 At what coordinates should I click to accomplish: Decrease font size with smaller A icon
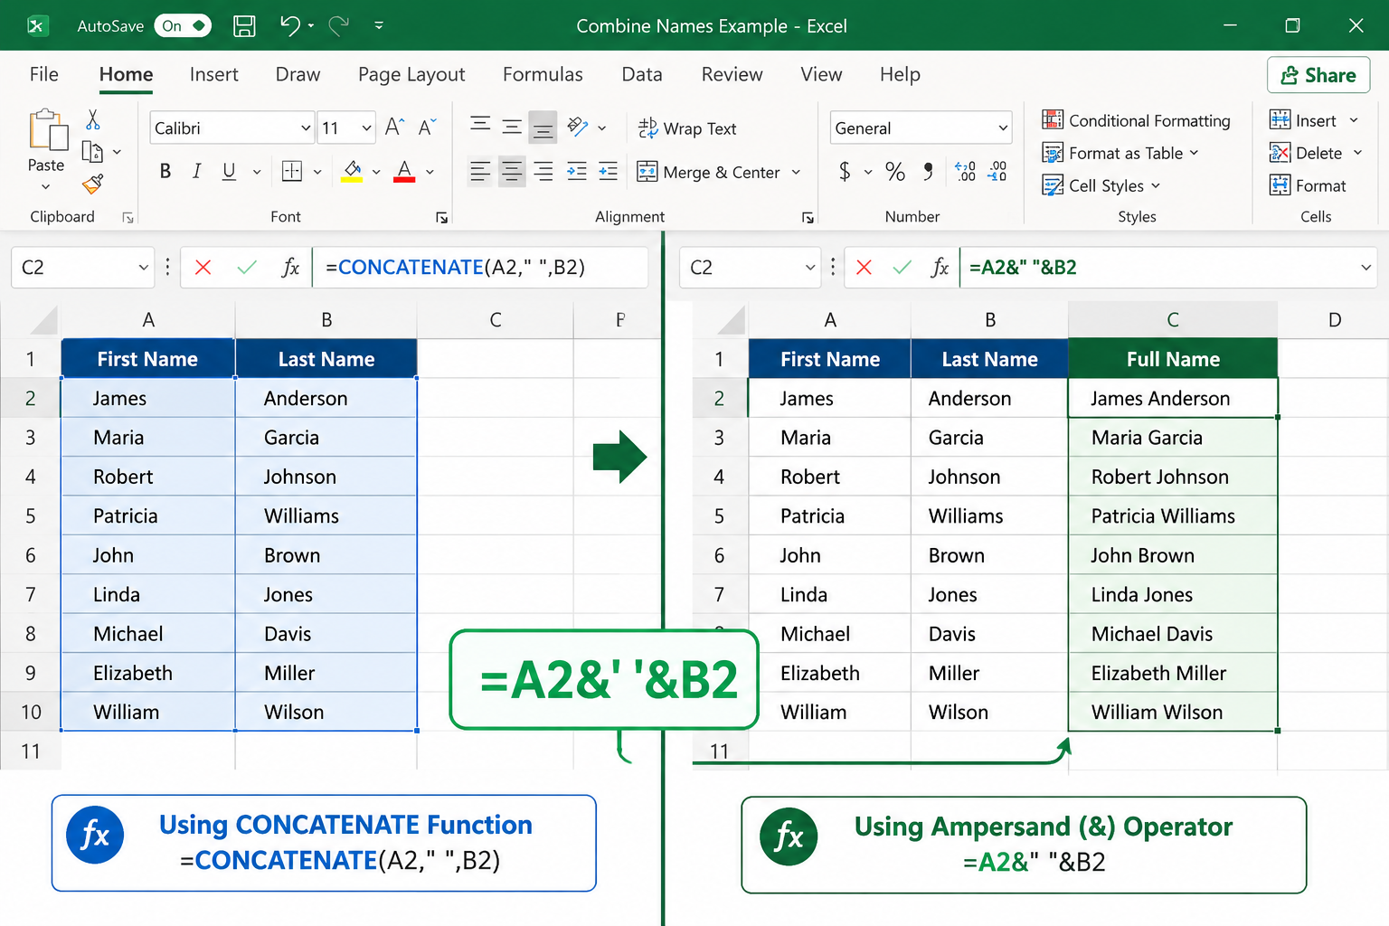pos(427,128)
